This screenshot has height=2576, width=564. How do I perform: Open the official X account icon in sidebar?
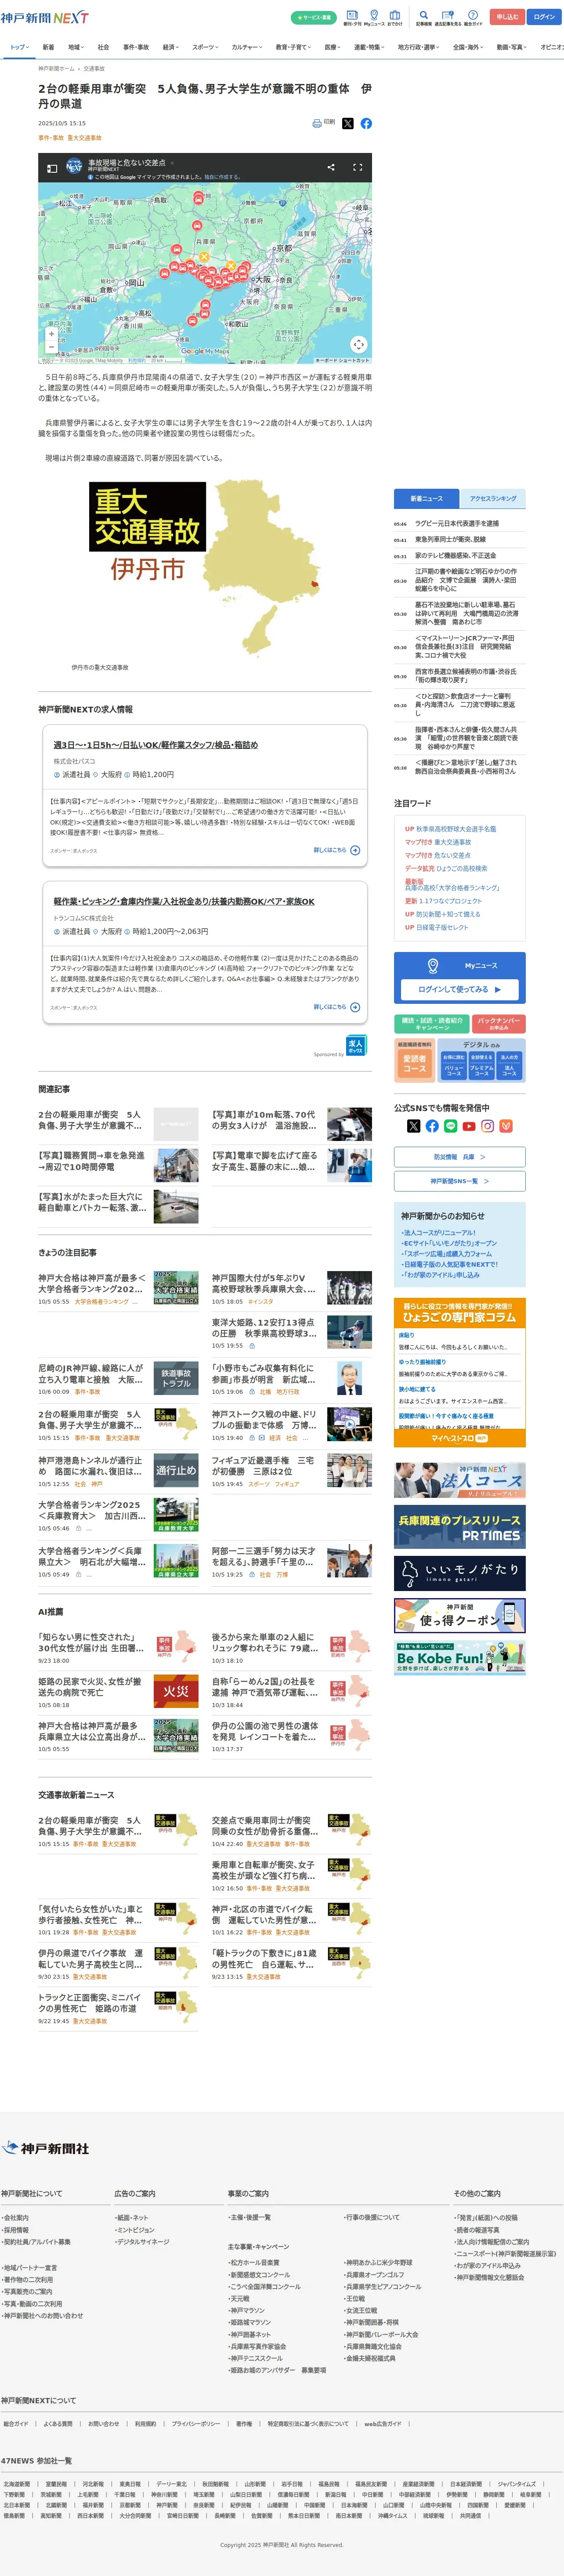pos(414,1125)
